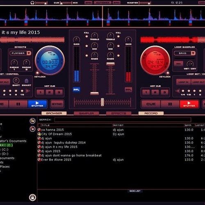The width and height of the screenshot is (205, 205).
Task: Switch to the Sampler tab
Action: [x=87, y=113]
